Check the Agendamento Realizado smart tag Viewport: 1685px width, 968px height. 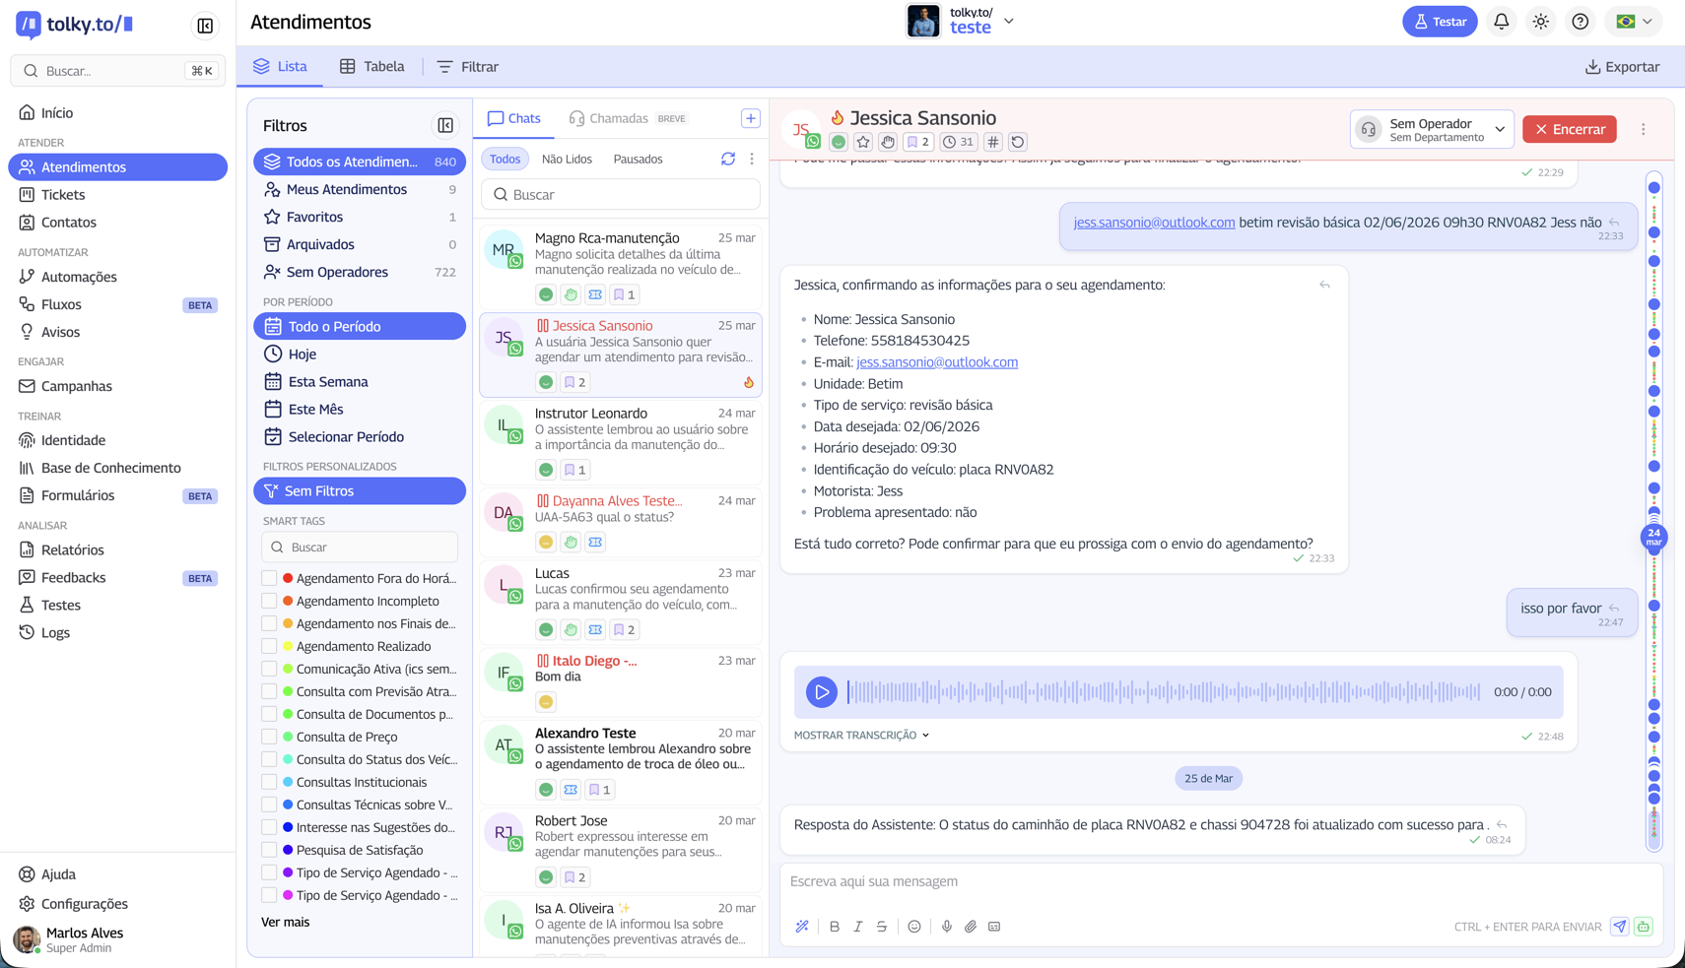(270, 646)
